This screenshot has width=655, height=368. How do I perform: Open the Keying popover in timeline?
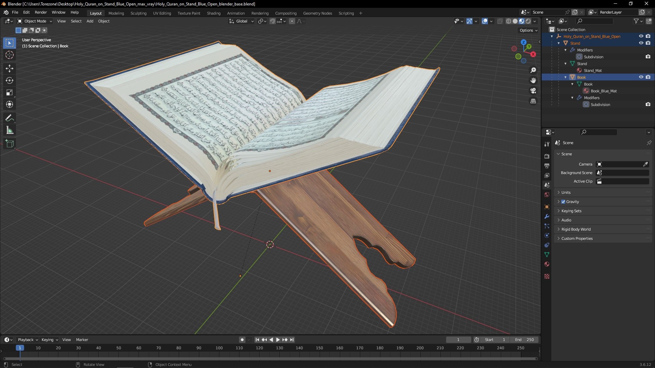pyautogui.click(x=49, y=340)
